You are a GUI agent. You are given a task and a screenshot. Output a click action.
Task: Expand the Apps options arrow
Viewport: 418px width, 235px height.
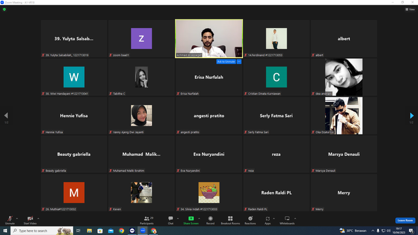tap(274, 219)
